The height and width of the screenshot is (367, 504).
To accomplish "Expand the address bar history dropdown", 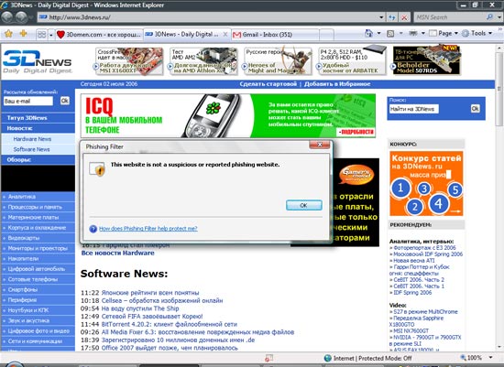I will pos(381,17).
